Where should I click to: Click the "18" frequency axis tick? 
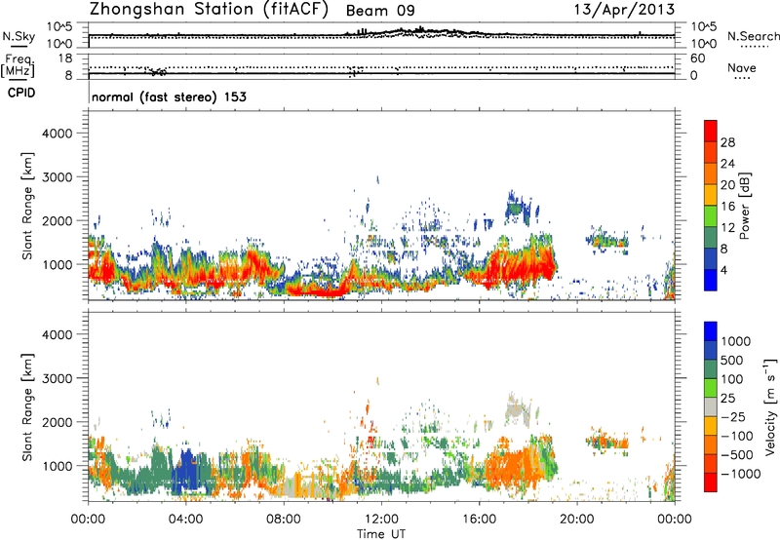point(65,58)
